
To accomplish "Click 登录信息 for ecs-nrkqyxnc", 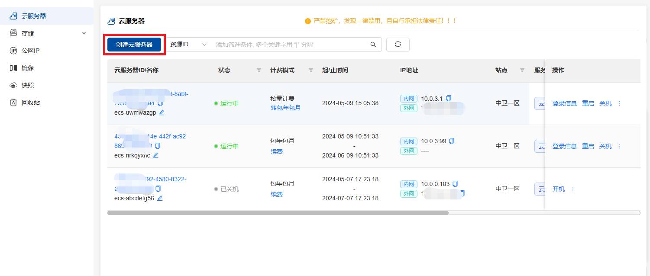I will point(565,147).
